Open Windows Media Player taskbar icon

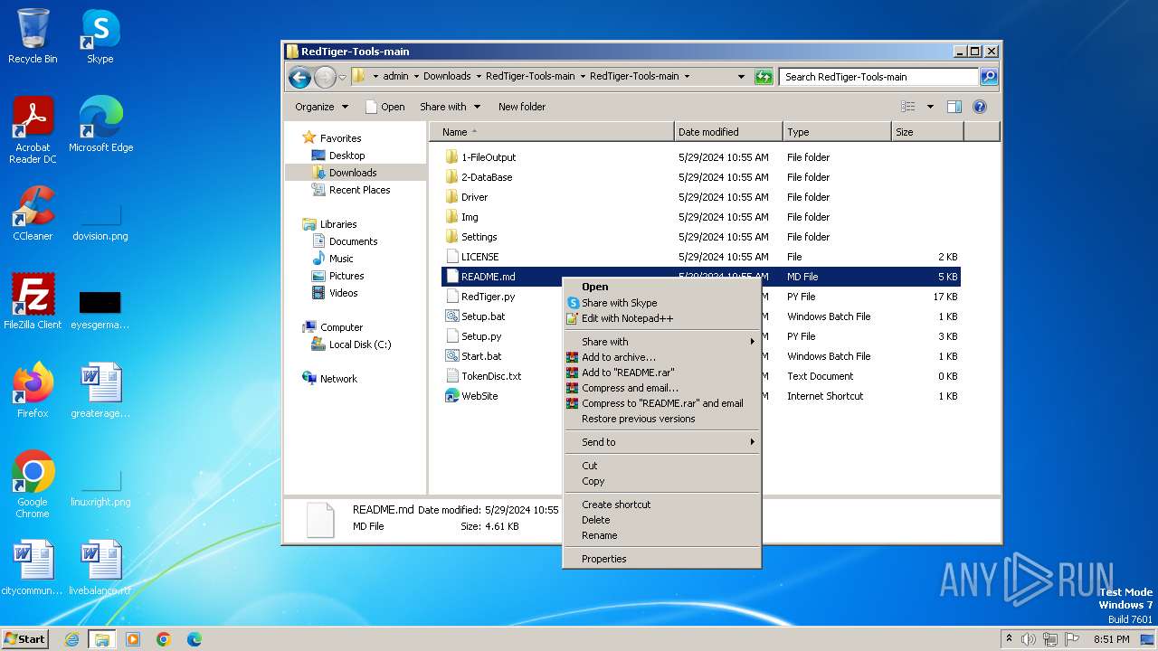(133, 639)
